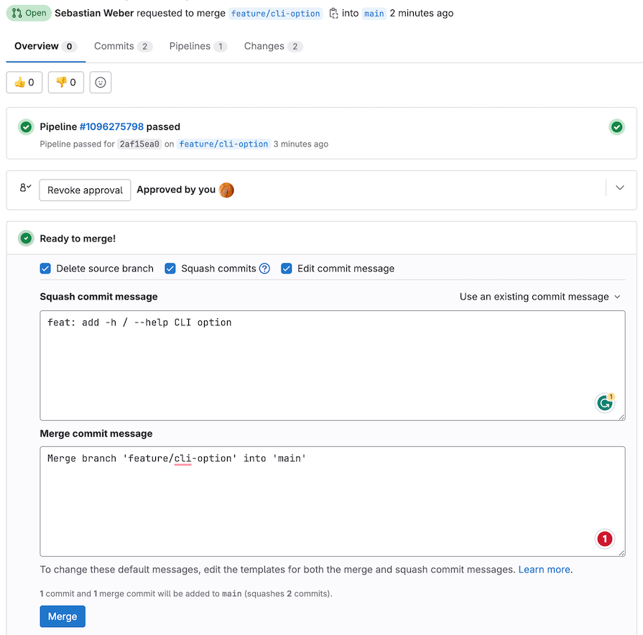The width and height of the screenshot is (643, 635).
Task: Uncheck Edit commit message
Action: [287, 268]
